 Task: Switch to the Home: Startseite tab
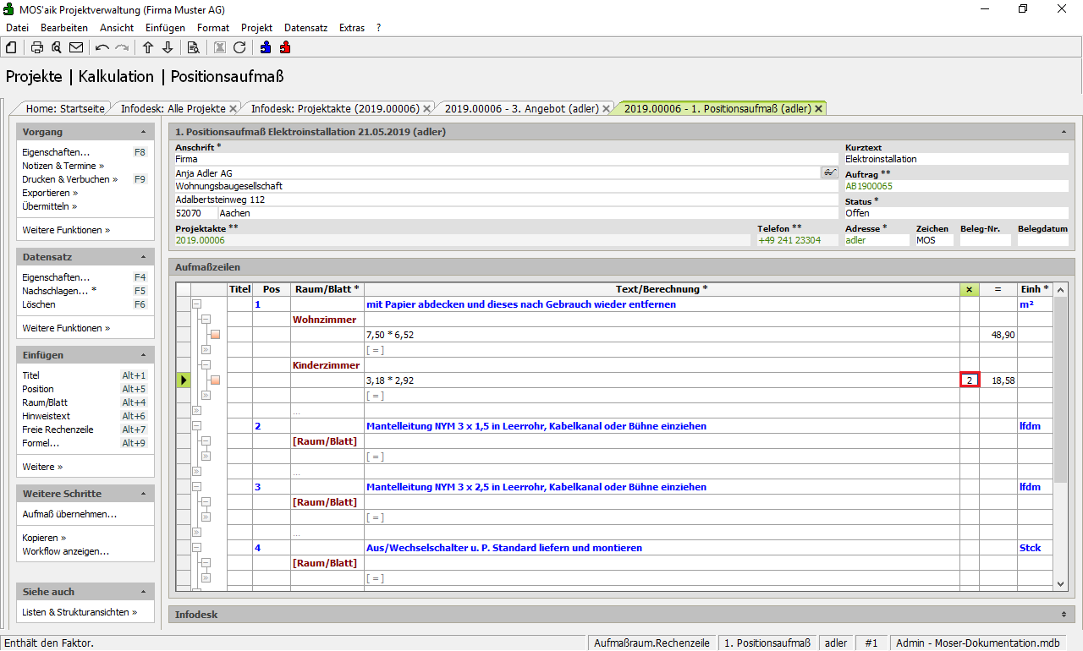[65, 108]
